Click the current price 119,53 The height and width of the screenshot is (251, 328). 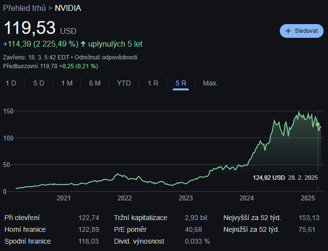coord(30,28)
